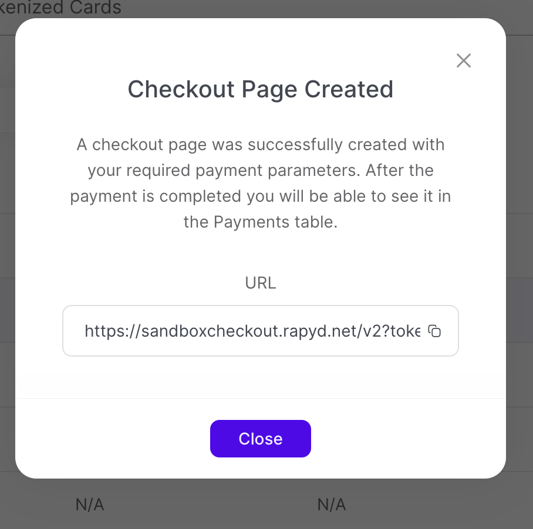Image resolution: width=533 pixels, height=529 pixels.
Task: Click the divider line above the Close button
Action: point(261,399)
